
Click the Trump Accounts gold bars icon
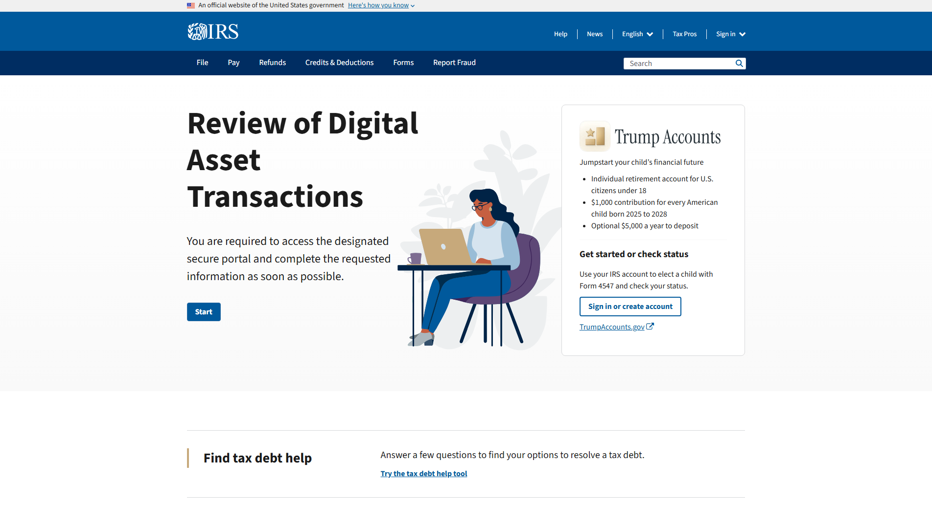(595, 136)
